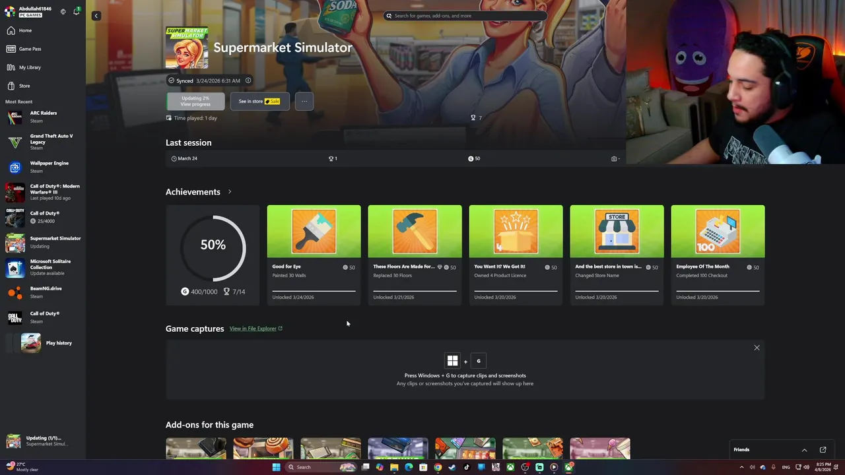This screenshot has width=845, height=475.
Task: Click the printer-like icon beside the profile name
Action: (63, 11)
